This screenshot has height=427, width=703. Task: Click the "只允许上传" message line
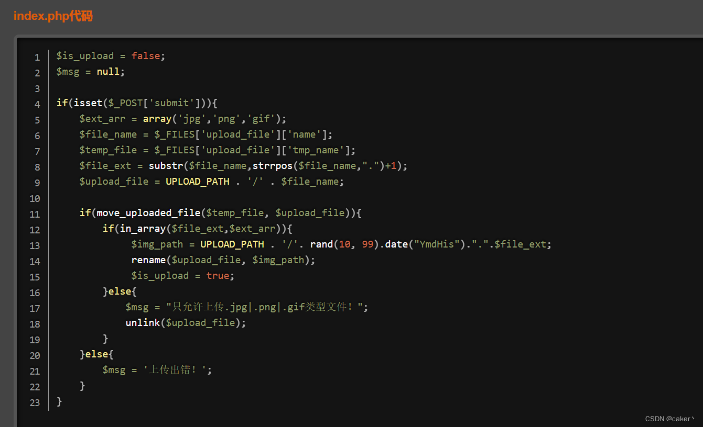pyautogui.click(x=247, y=307)
